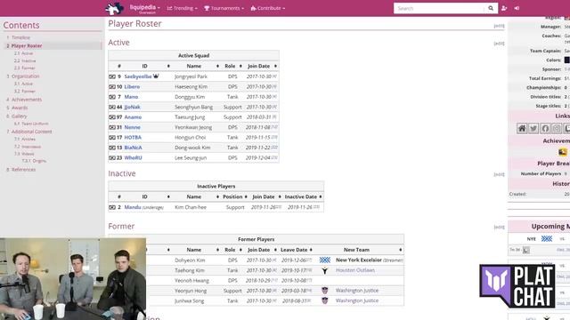
Task: Open Nenne player page
Action: click(x=133, y=127)
